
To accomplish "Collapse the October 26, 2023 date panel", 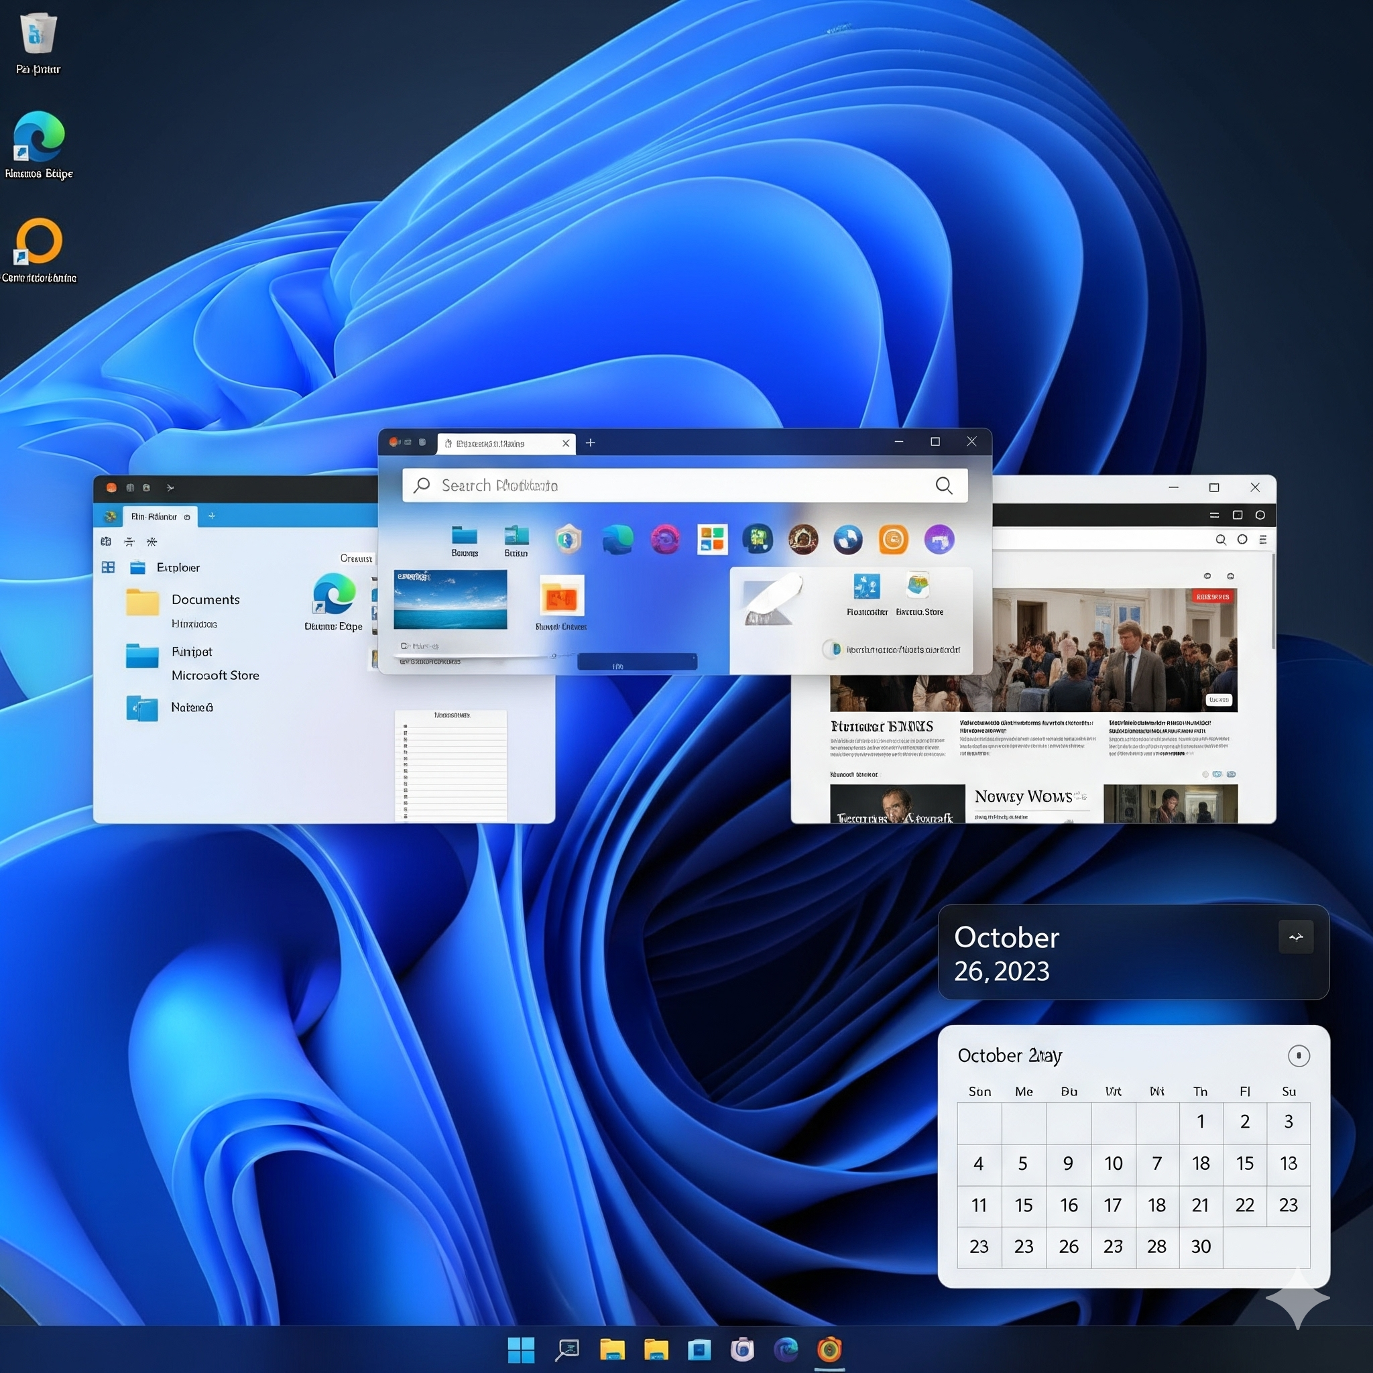I will pos(1295,937).
